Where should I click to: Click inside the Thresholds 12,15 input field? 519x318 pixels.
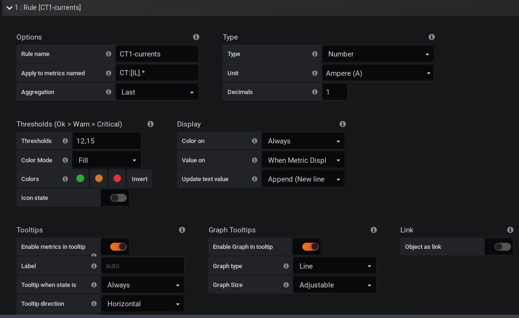coord(106,141)
